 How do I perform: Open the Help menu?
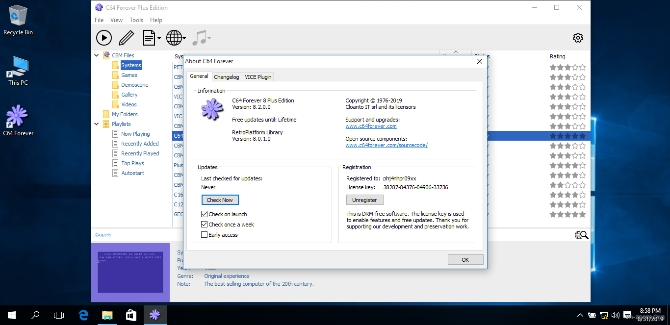156,20
